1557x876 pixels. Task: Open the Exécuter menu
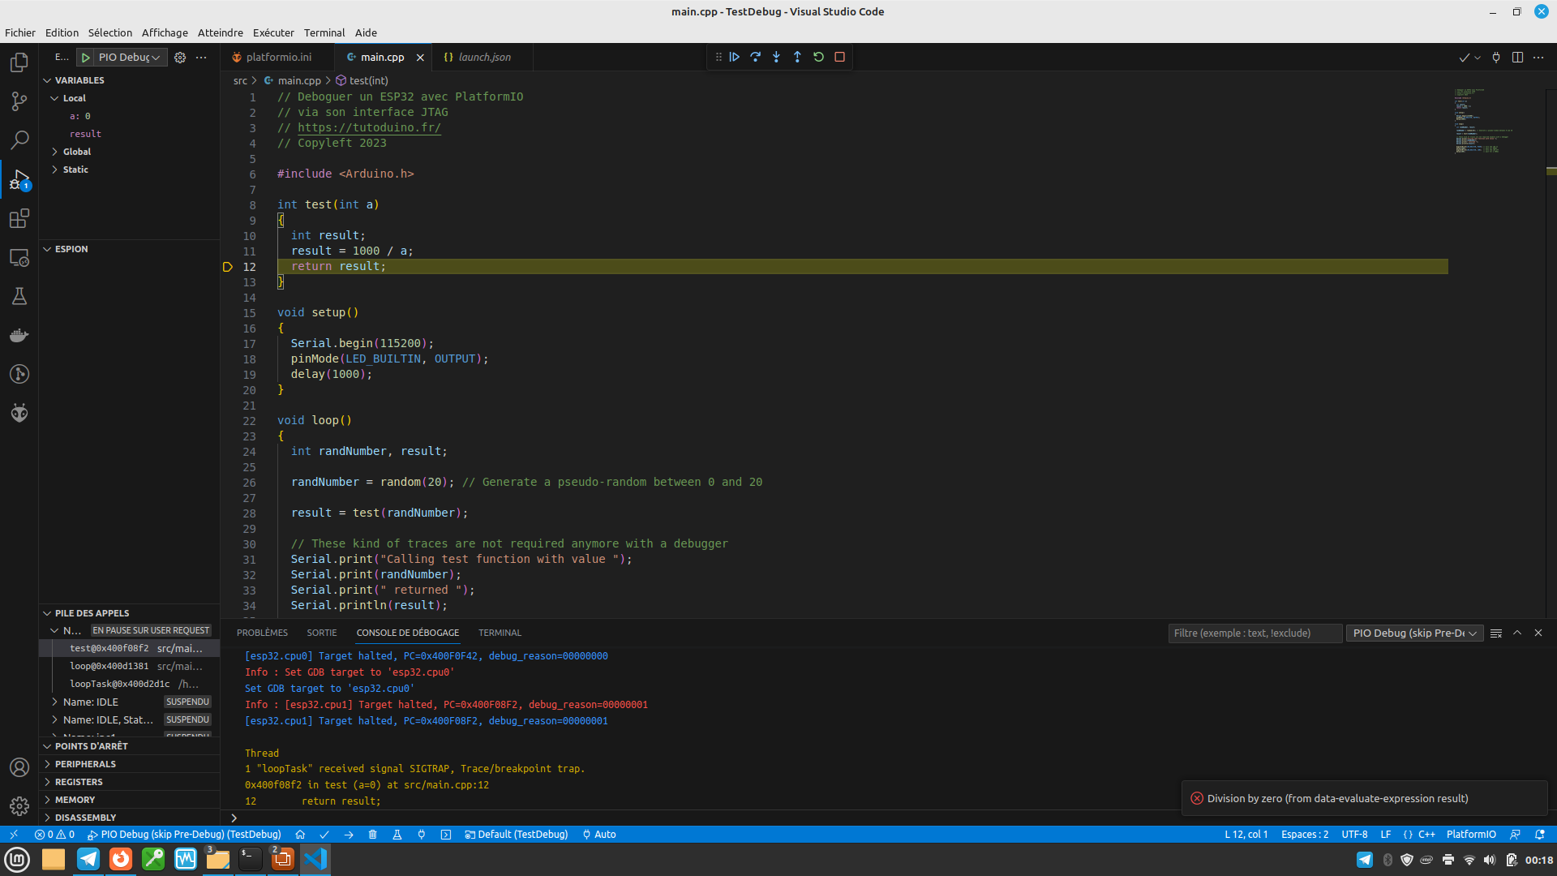click(273, 32)
